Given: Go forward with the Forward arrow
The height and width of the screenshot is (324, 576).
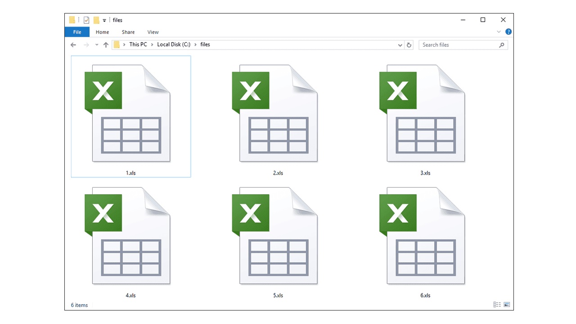Looking at the screenshot, I should (86, 45).
